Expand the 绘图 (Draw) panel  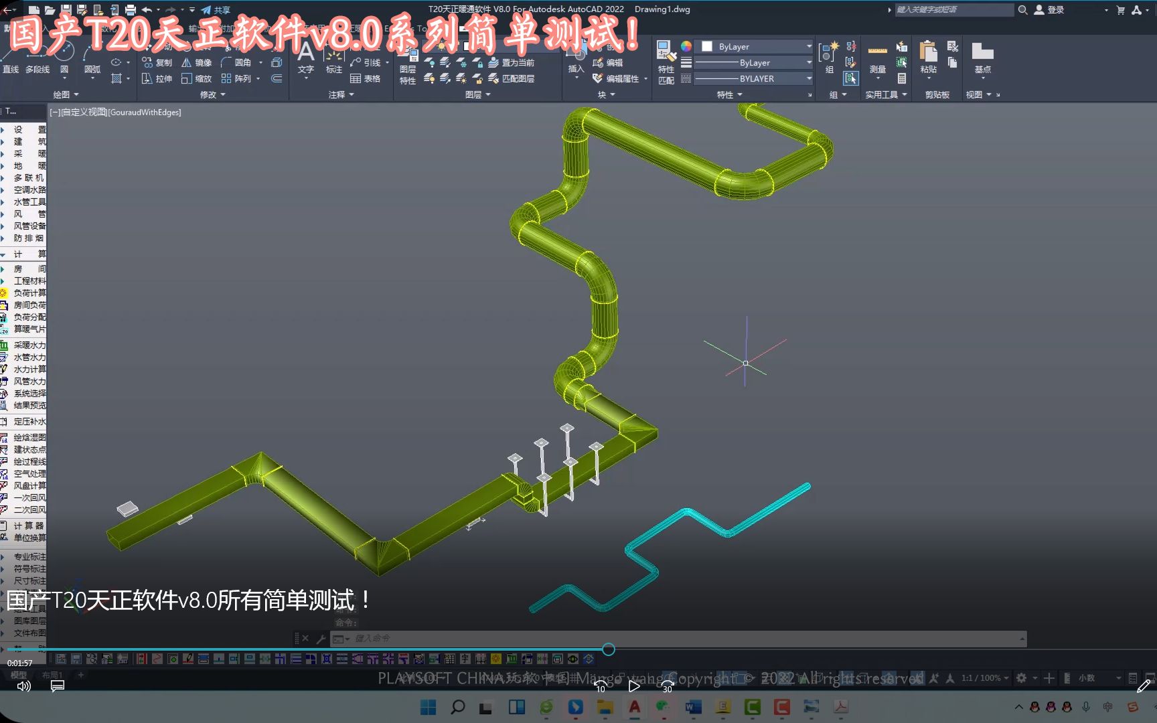click(x=66, y=94)
